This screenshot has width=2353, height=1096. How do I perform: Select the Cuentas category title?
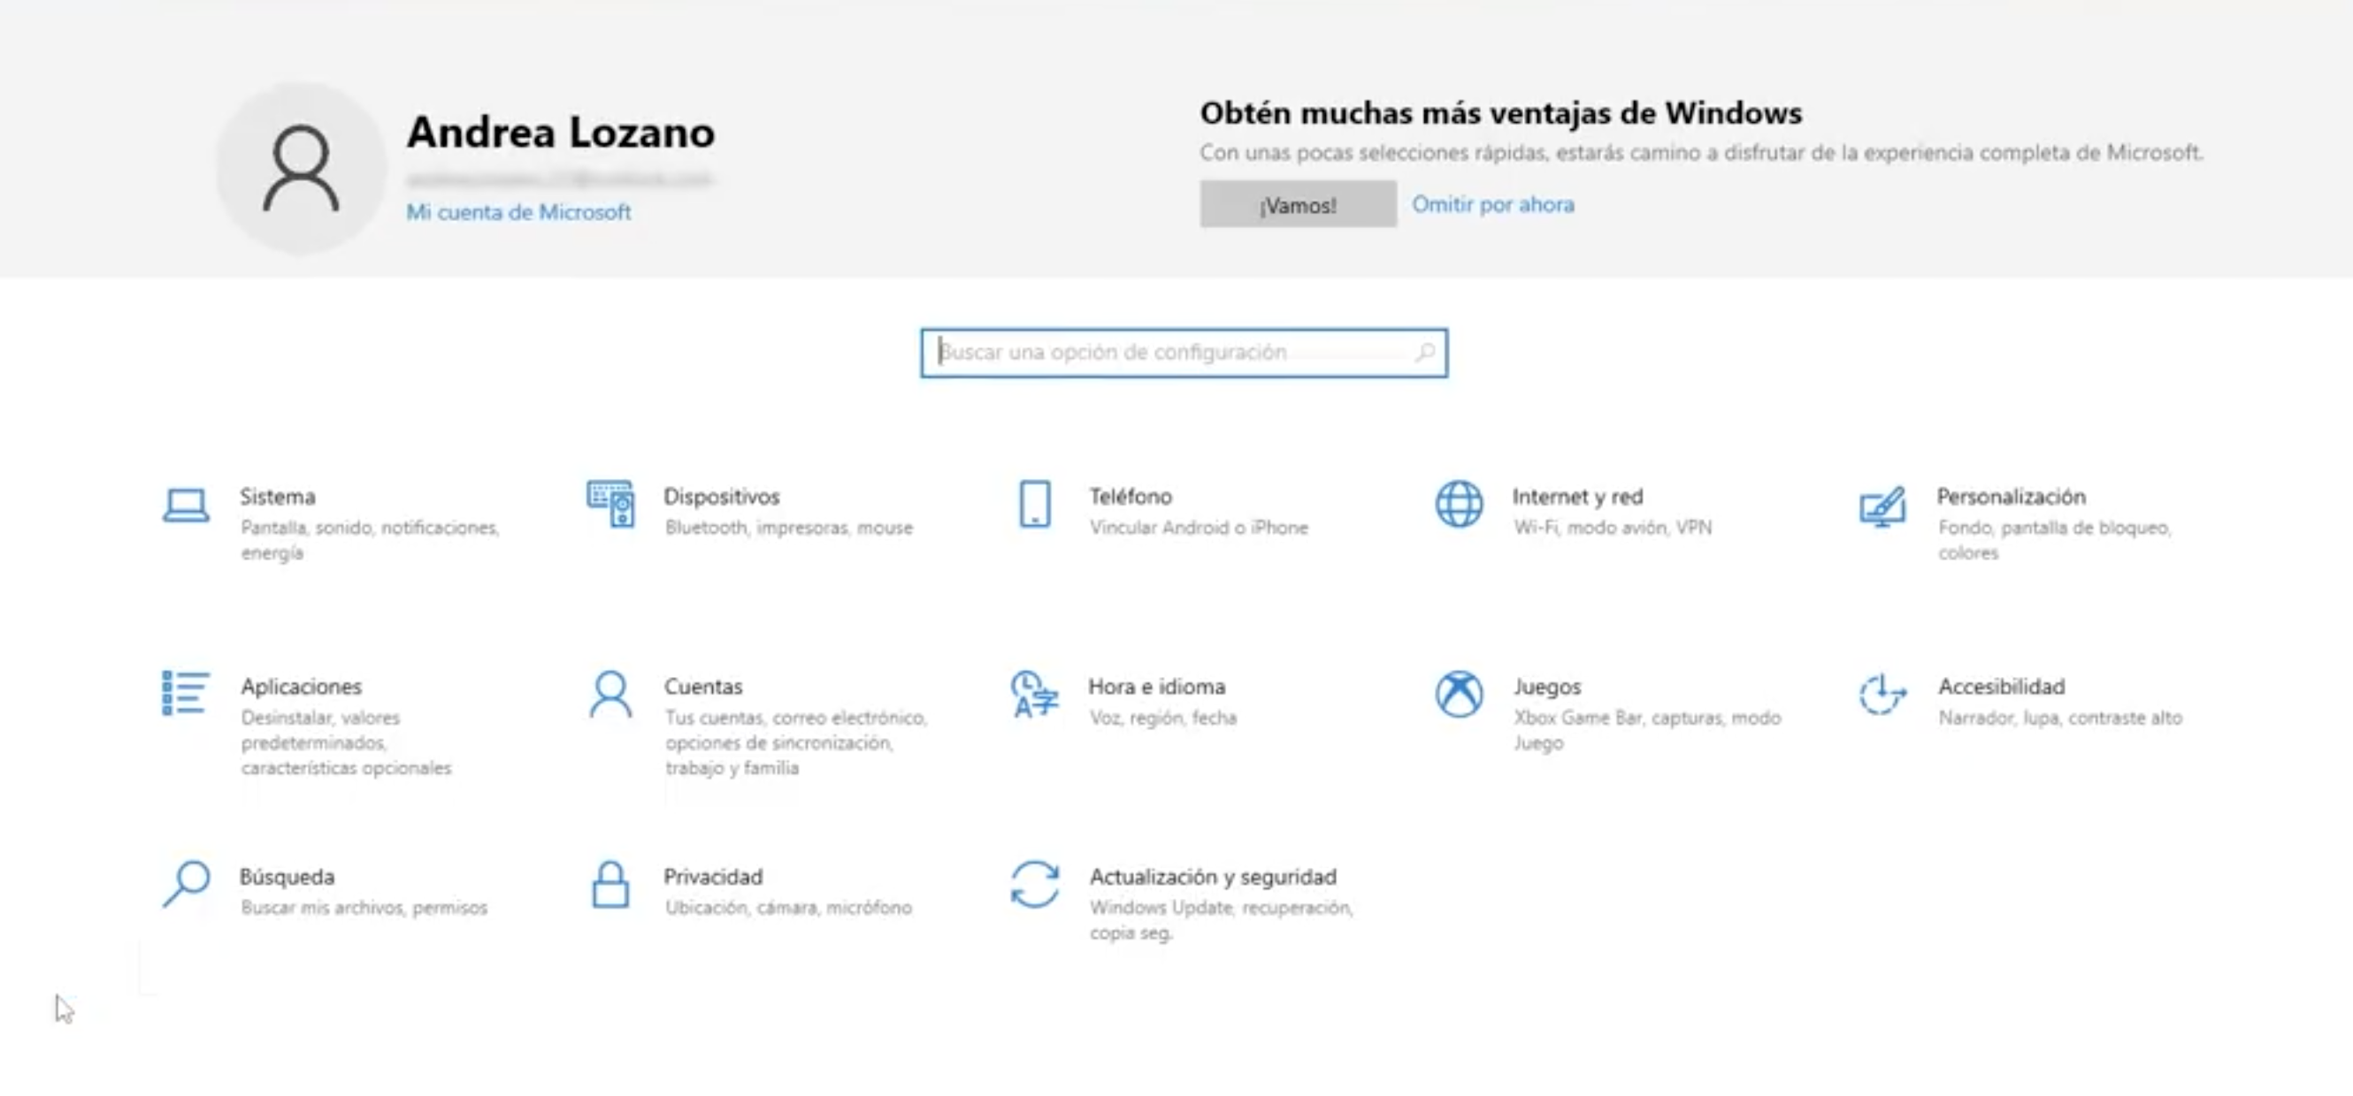pyautogui.click(x=703, y=686)
